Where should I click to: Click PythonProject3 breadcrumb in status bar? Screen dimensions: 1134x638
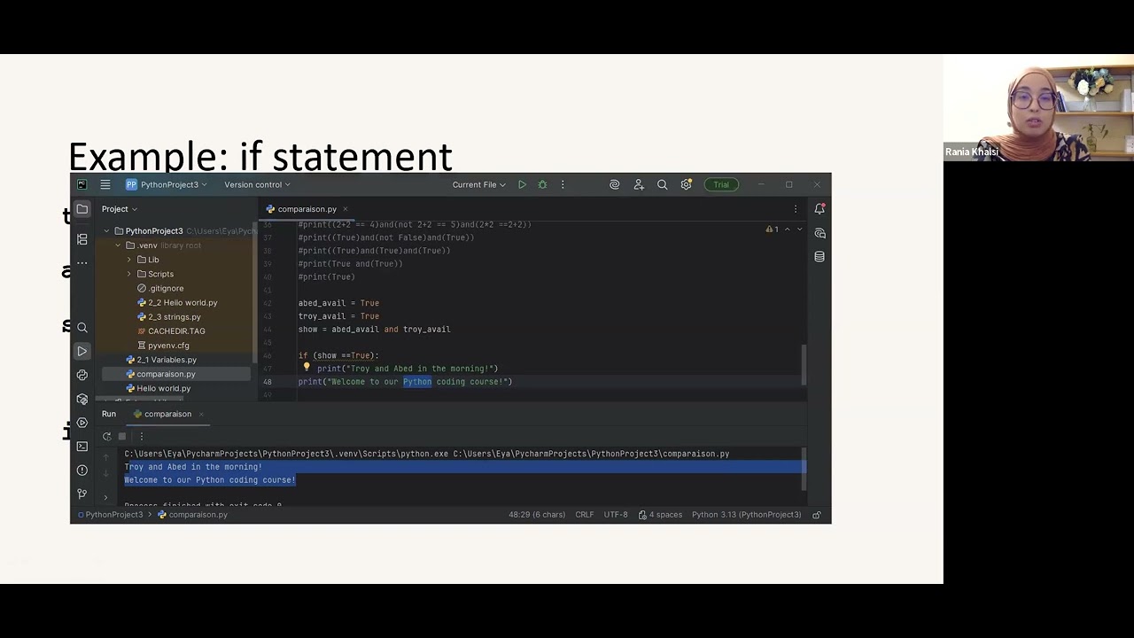111,515
